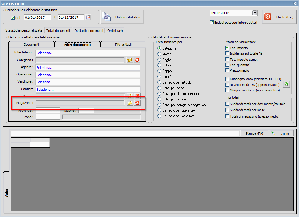The height and width of the screenshot is (217, 299).
Task: Select the Coppa radio button
Action: click(159, 71)
